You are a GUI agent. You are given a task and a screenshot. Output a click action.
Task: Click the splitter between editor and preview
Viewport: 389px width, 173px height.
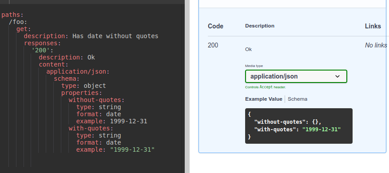click(187, 86)
